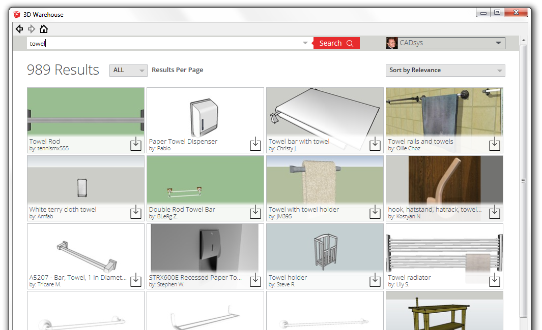Image resolution: width=542 pixels, height=330 pixels.
Task: Click author name tennismx555
Action: click(x=53, y=149)
